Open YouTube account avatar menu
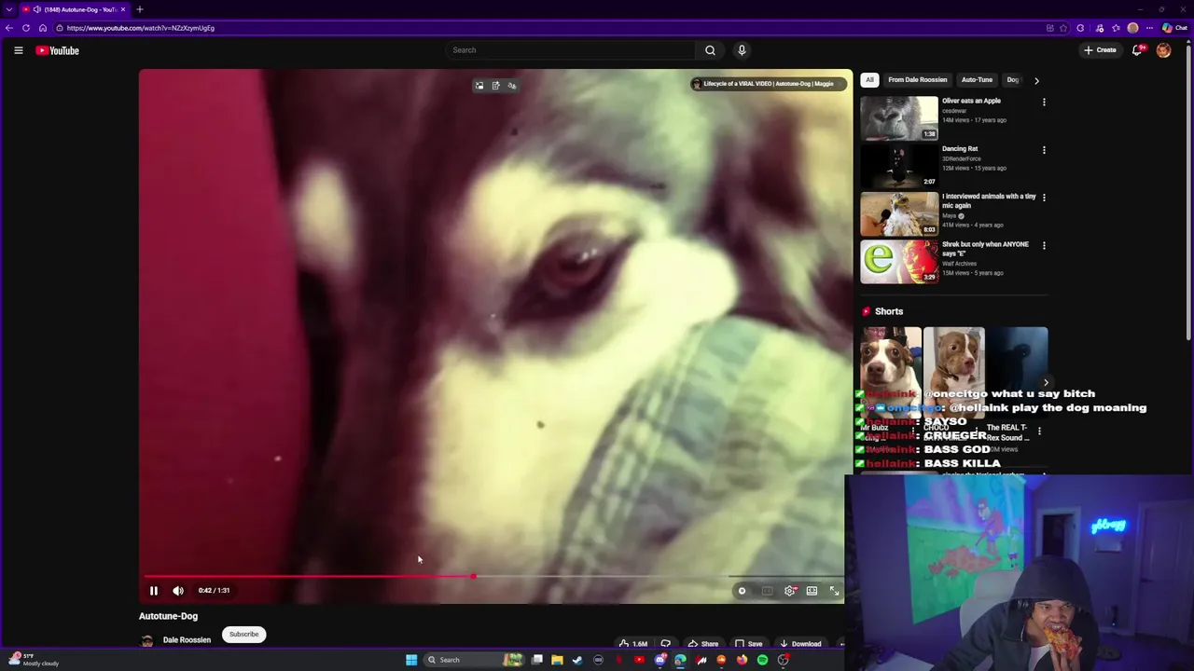Image resolution: width=1194 pixels, height=671 pixels. 1163,50
